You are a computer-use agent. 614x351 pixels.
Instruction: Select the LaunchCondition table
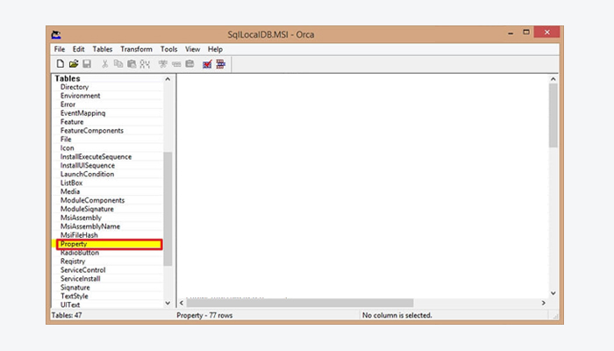(x=87, y=174)
